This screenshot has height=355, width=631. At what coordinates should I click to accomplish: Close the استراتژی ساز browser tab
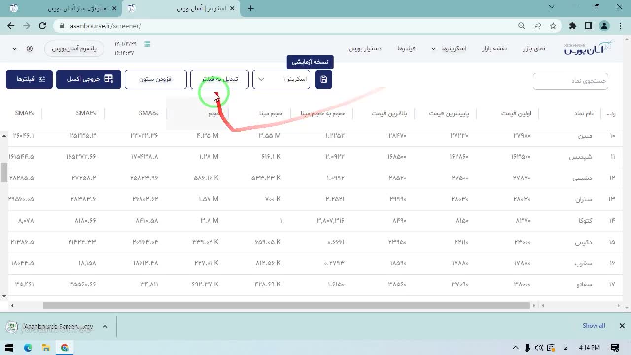(114, 8)
